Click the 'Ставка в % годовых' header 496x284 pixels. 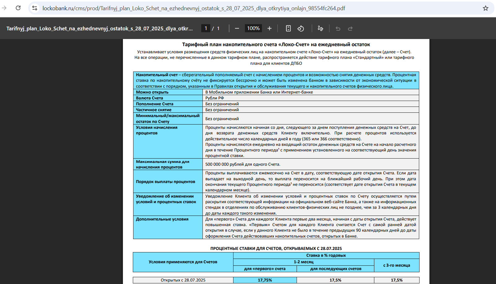pos(326,256)
